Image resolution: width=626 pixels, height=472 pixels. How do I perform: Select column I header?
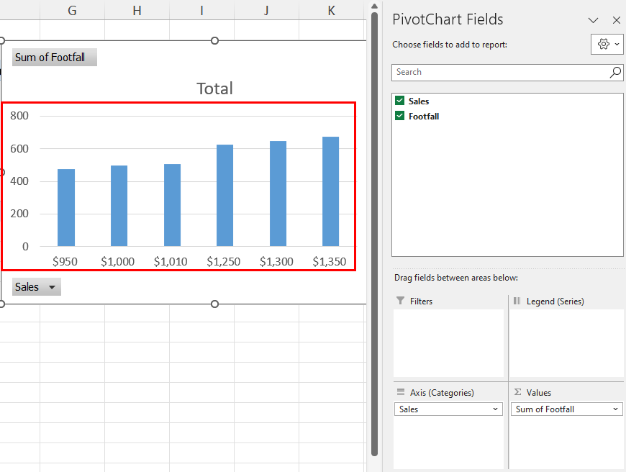coord(201,10)
